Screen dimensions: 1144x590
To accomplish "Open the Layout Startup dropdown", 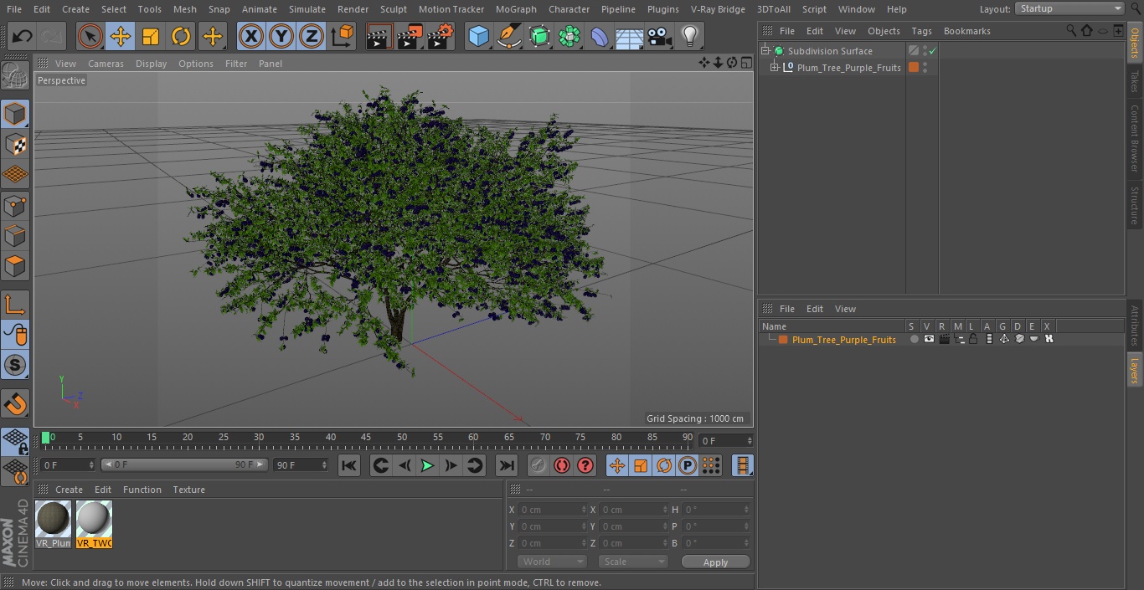I will pyautogui.click(x=1070, y=8).
